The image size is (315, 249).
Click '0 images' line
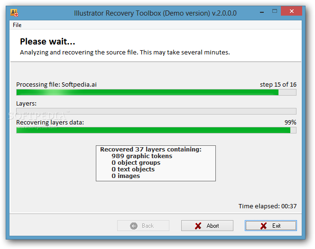point(126,176)
